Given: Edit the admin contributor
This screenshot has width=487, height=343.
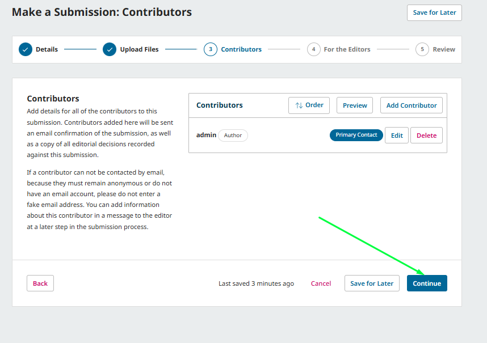Looking at the screenshot, I should click(x=397, y=135).
